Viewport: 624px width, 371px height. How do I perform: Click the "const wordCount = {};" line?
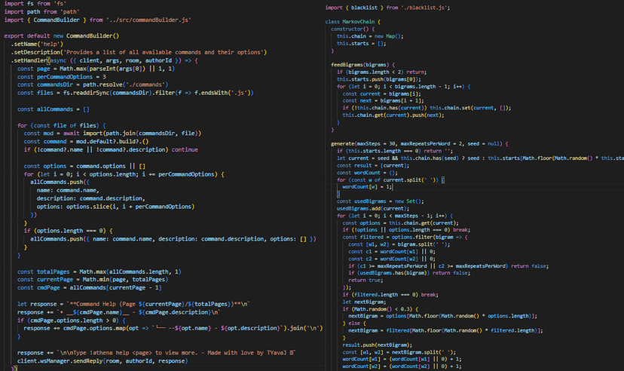pyautogui.click(x=368, y=173)
